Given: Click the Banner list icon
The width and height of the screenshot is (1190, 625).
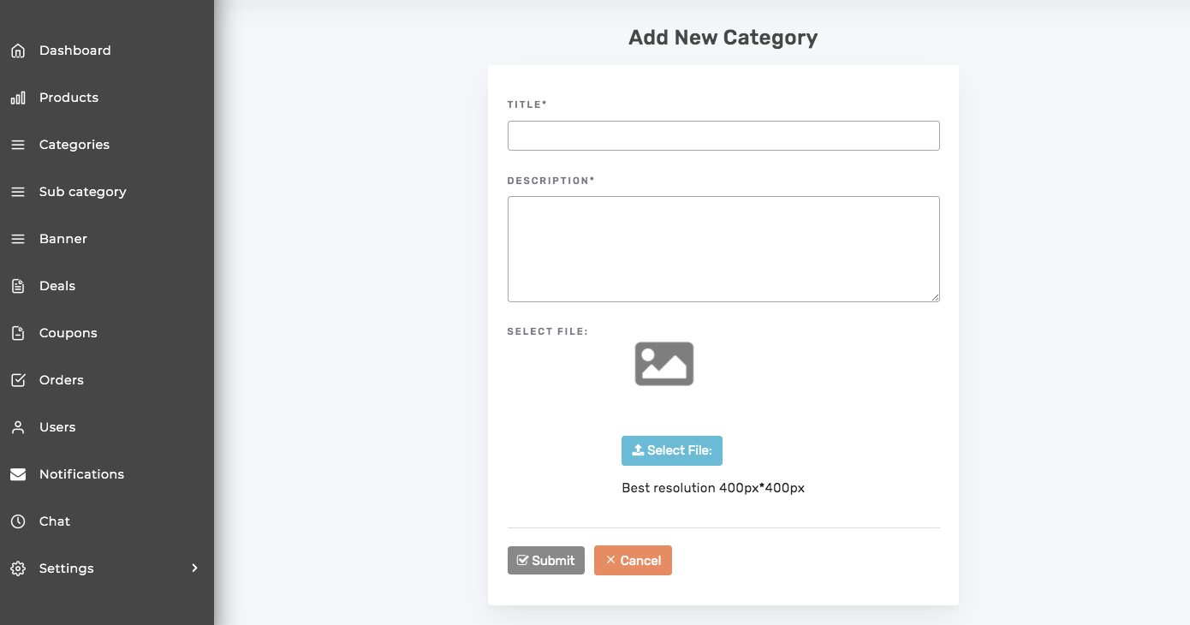Looking at the screenshot, I should point(18,239).
